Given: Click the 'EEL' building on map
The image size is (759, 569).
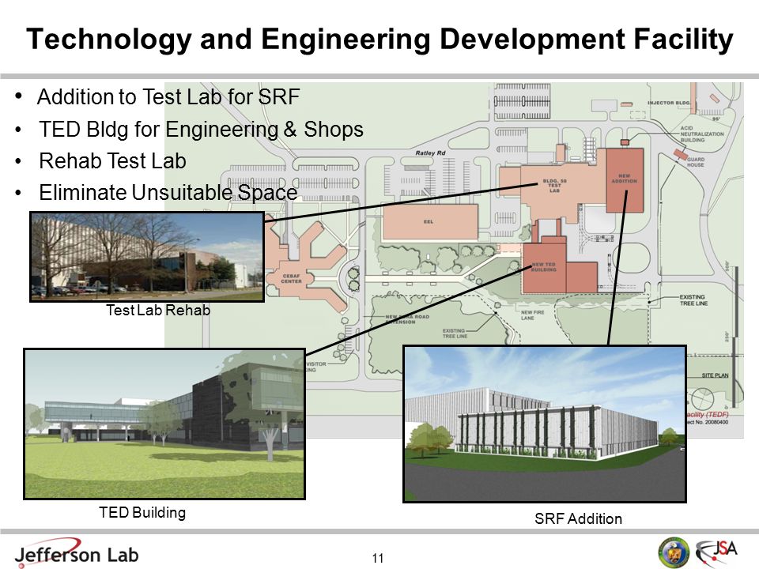Looking at the screenshot, I should click(x=430, y=222).
